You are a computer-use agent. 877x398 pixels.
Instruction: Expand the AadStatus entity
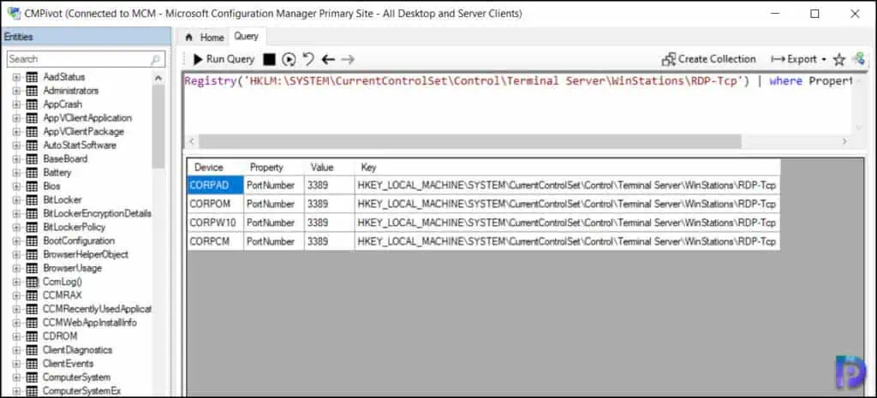coord(16,76)
